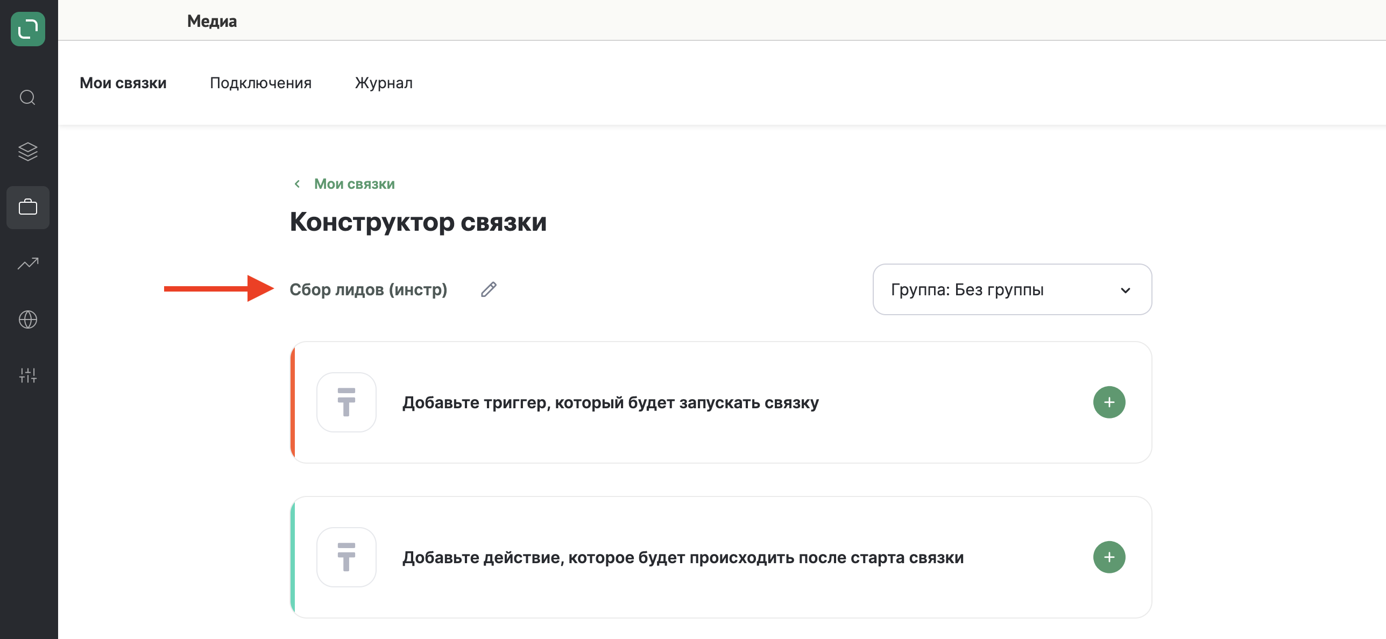Click the action placeholder icon tile
1386x639 pixels.
(346, 557)
